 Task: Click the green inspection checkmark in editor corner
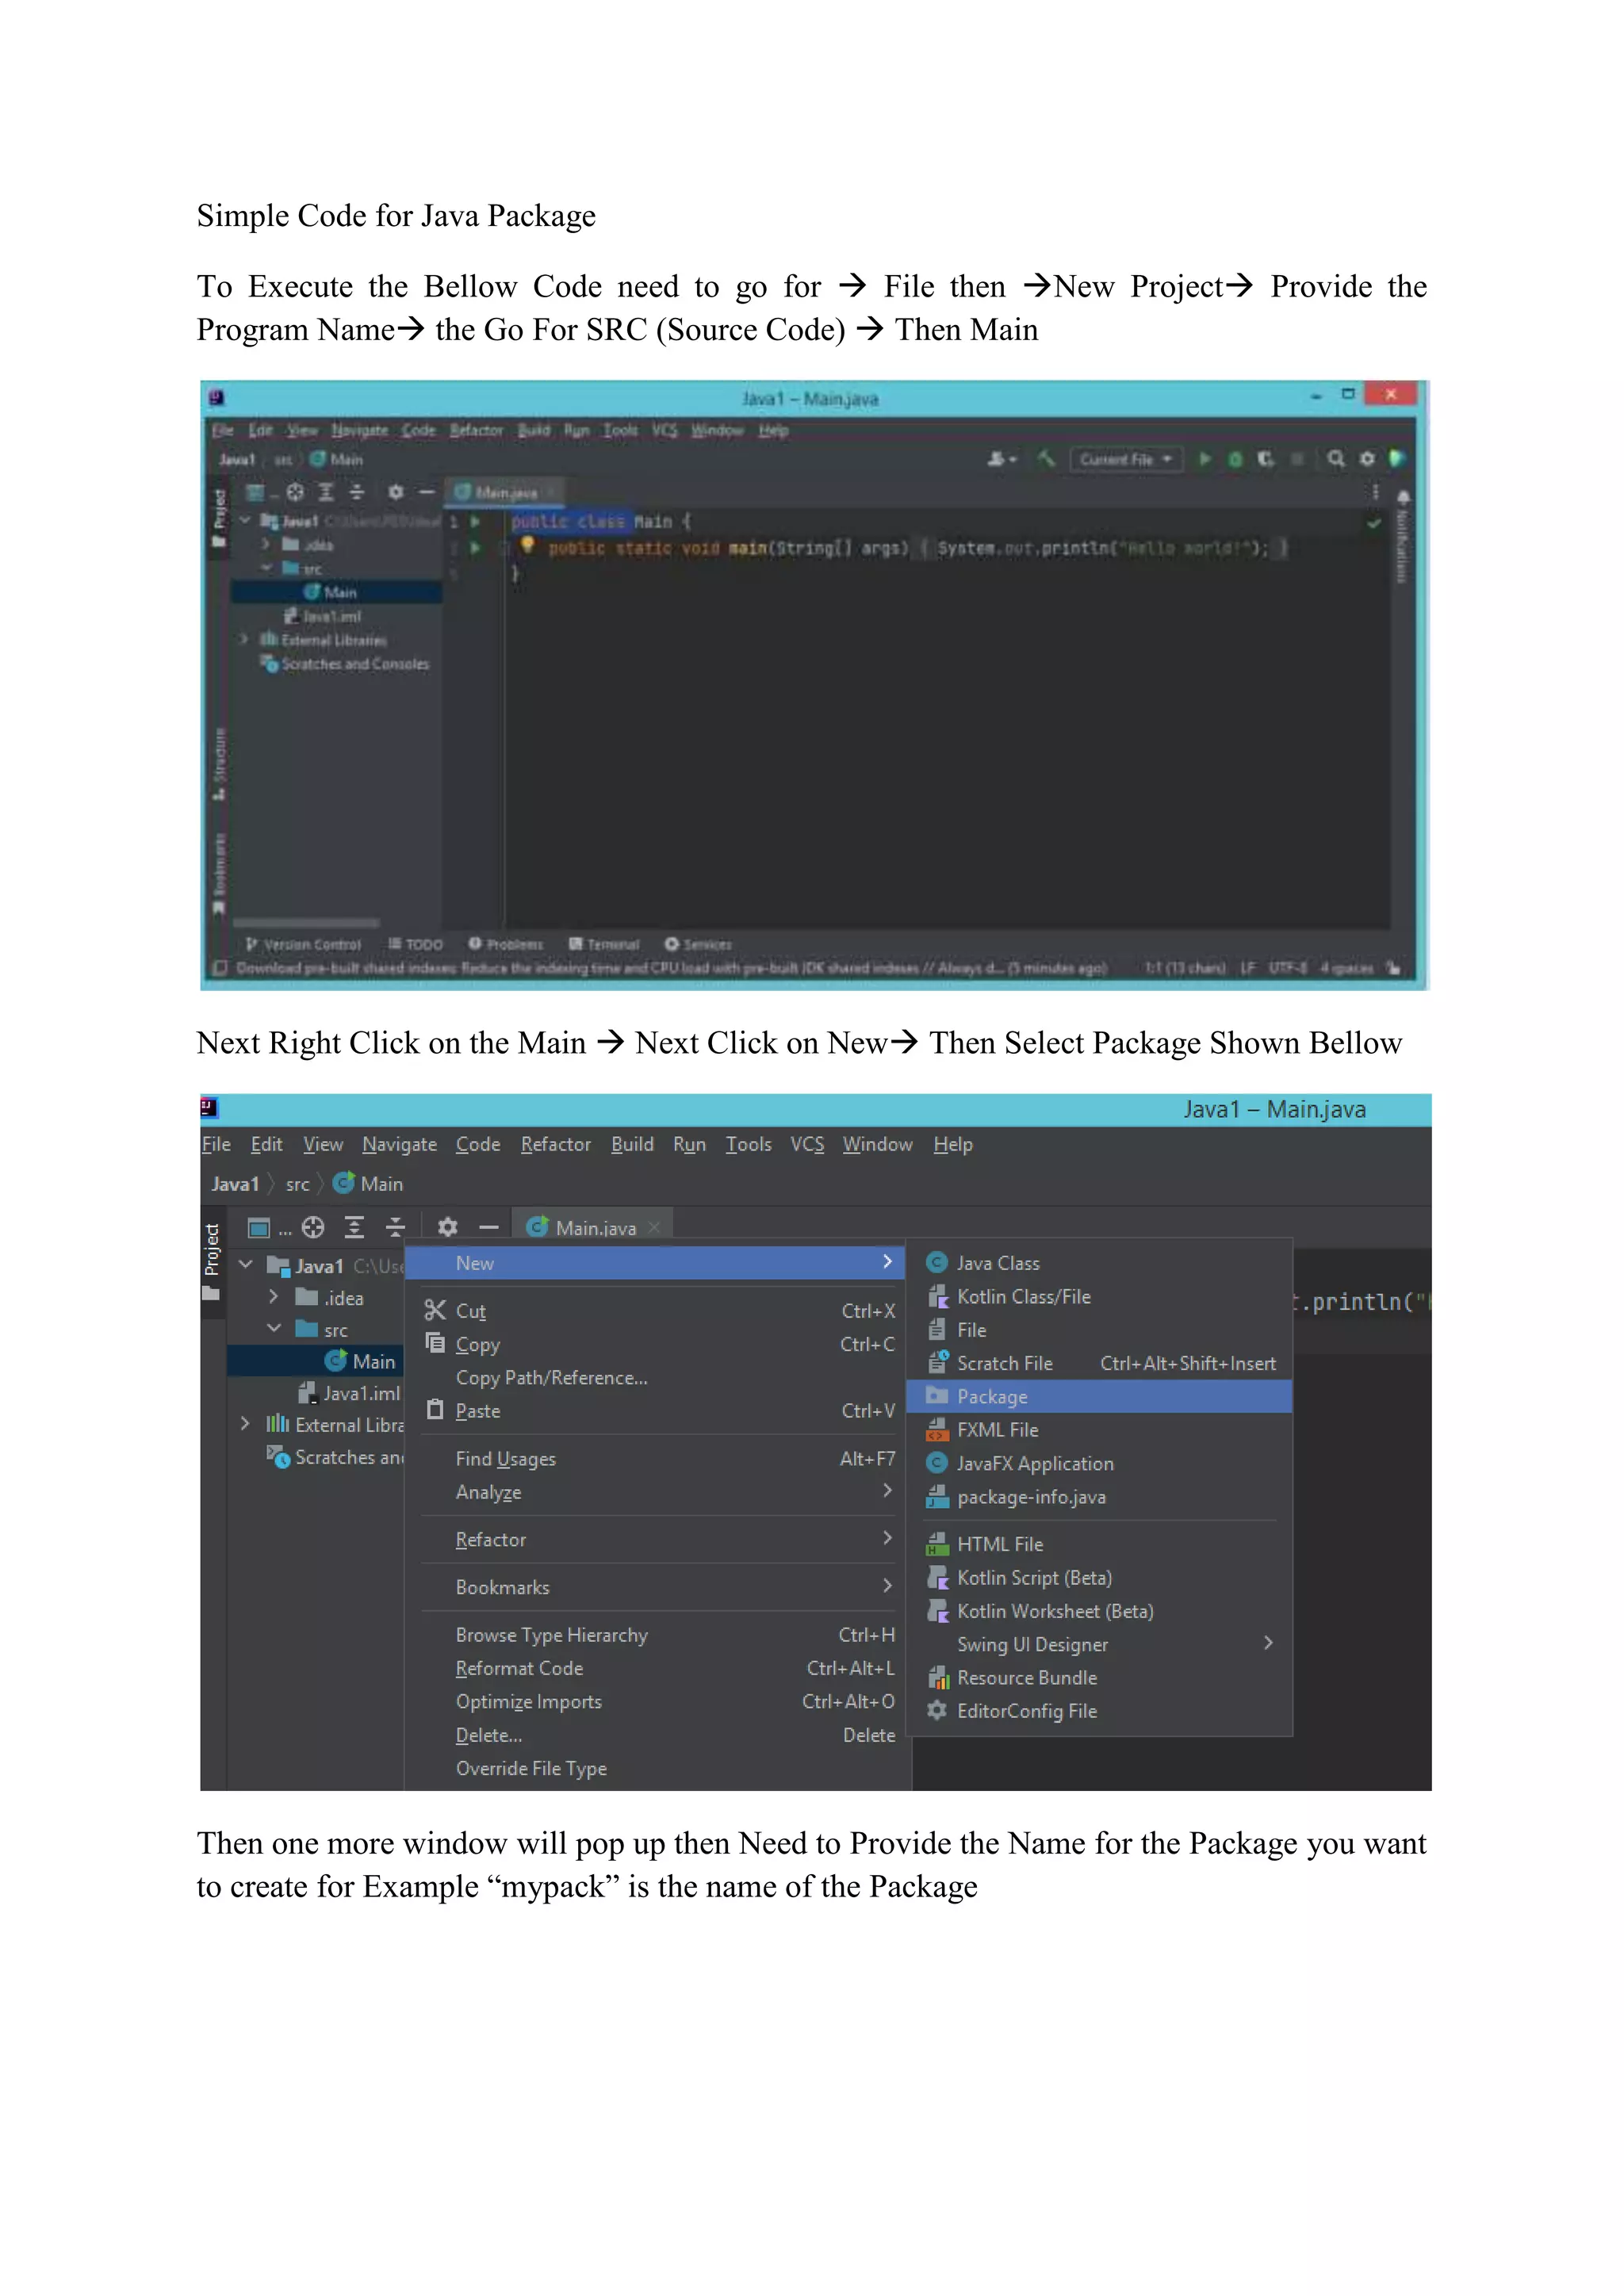click(x=1374, y=522)
